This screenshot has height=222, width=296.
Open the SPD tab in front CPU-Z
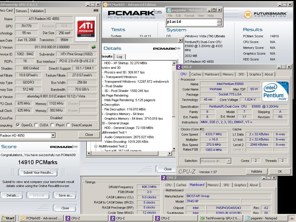(x=241, y=74)
